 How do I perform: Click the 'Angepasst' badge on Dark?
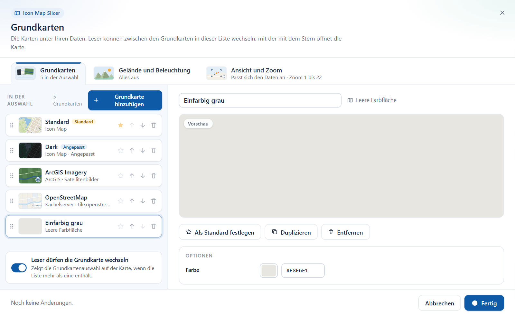pos(74,147)
